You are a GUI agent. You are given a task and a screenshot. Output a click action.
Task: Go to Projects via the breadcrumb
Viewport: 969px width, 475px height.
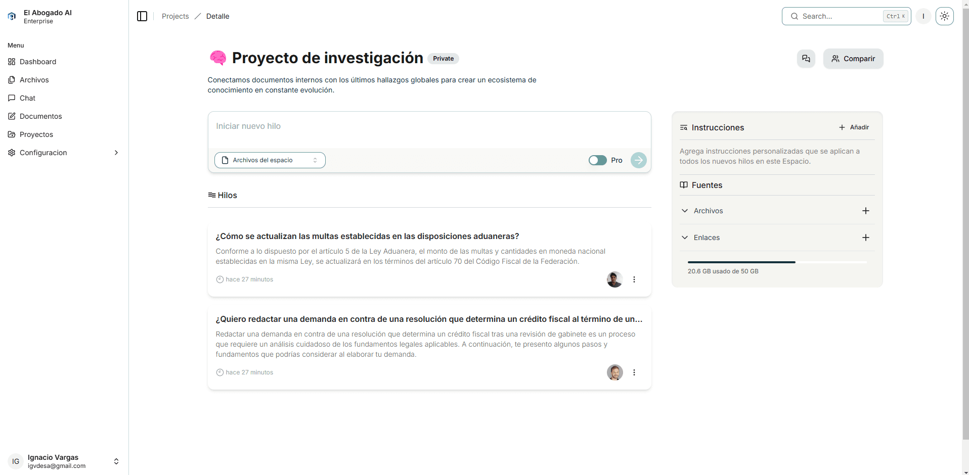point(175,16)
